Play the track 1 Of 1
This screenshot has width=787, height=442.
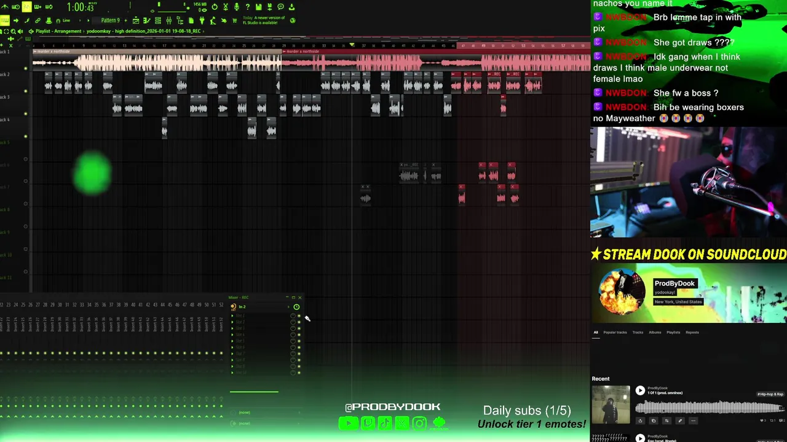[640, 390]
